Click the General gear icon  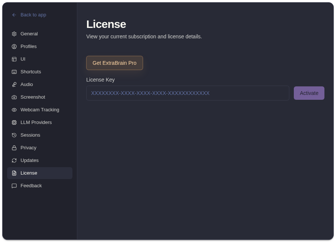click(14, 34)
